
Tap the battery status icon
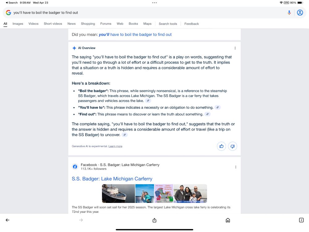click(x=300, y=2)
